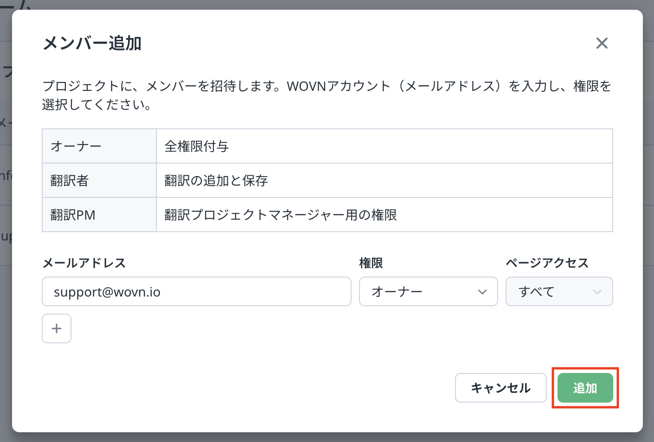Confirm with the green 追加 button
The height and width of the screenshot is (442, 654).
pos(585,388)
